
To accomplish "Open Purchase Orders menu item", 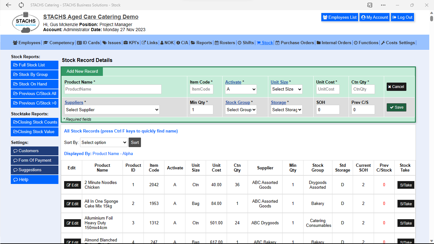I will (295, 43).
